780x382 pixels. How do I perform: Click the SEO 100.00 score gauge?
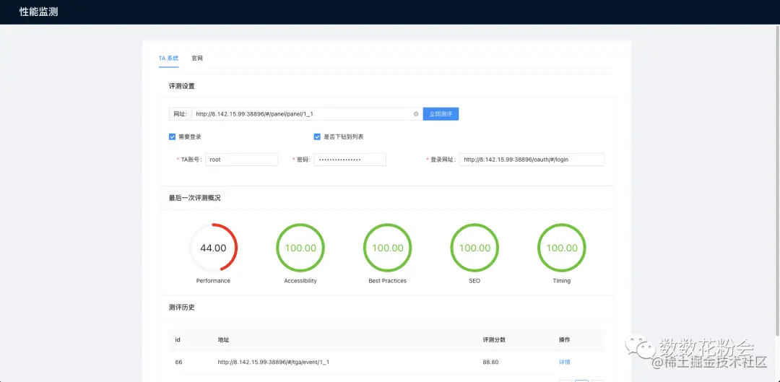(474, 248)
